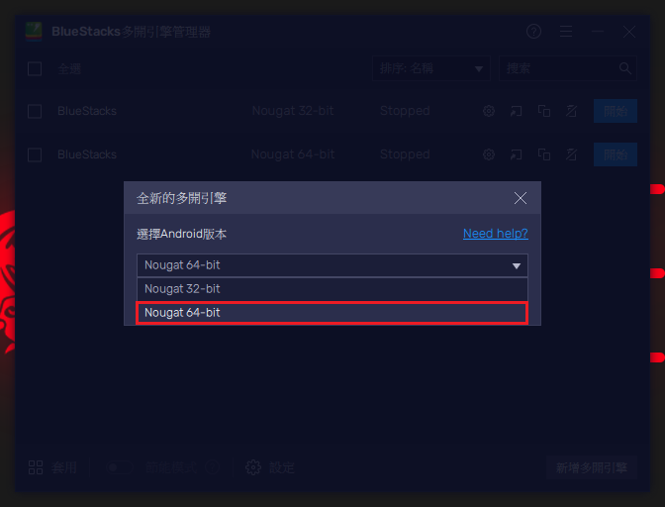Check the Nougat 64-bit instance checkbox
This screenshot has height=507, width=665.
point(35,154)
